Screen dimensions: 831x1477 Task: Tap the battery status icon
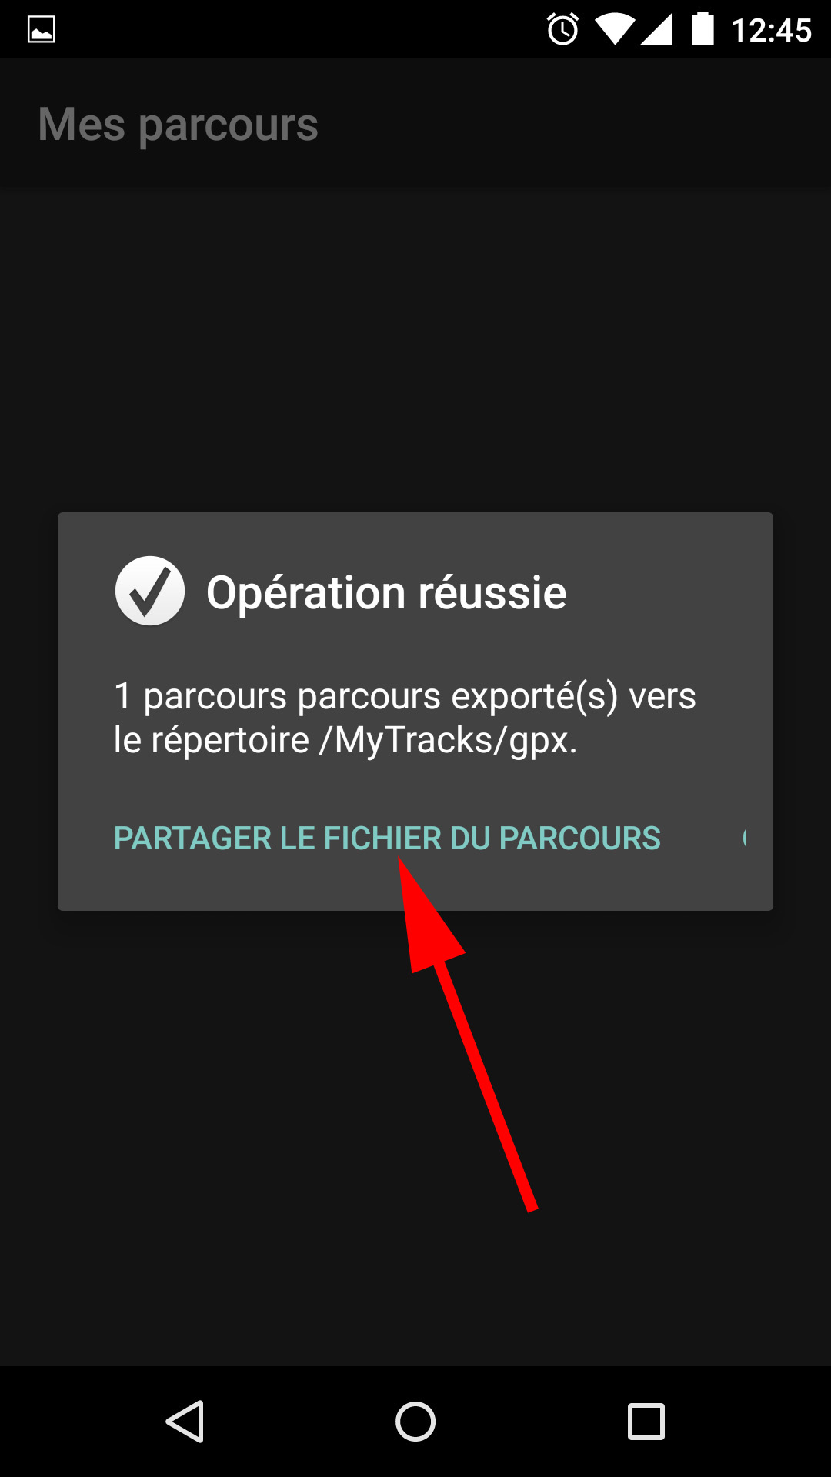[x=703, y=28]
